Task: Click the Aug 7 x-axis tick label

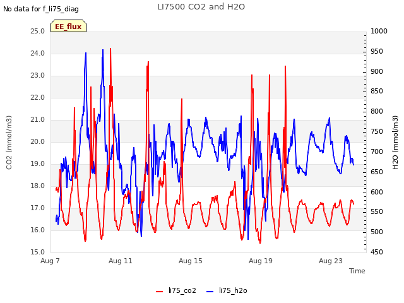Action: [x=50, y=261]
